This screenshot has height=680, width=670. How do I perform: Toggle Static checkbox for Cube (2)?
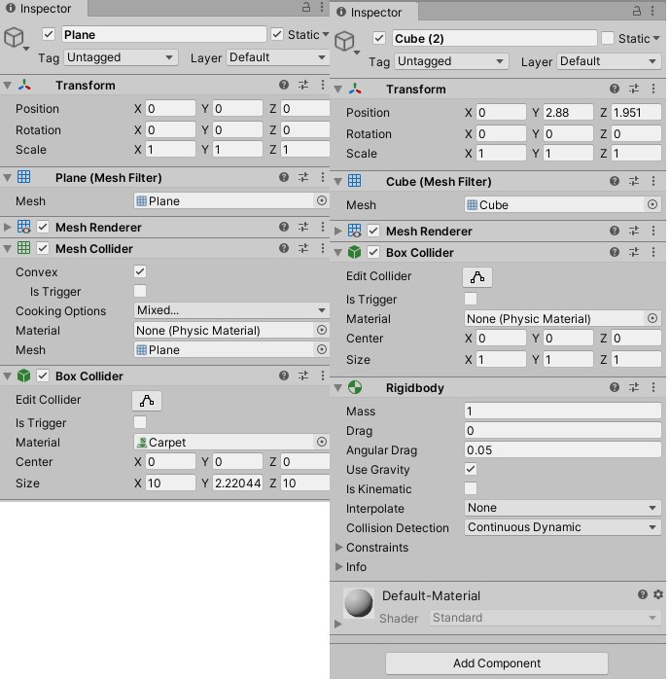pyautogui.click(x=608, y=38)
